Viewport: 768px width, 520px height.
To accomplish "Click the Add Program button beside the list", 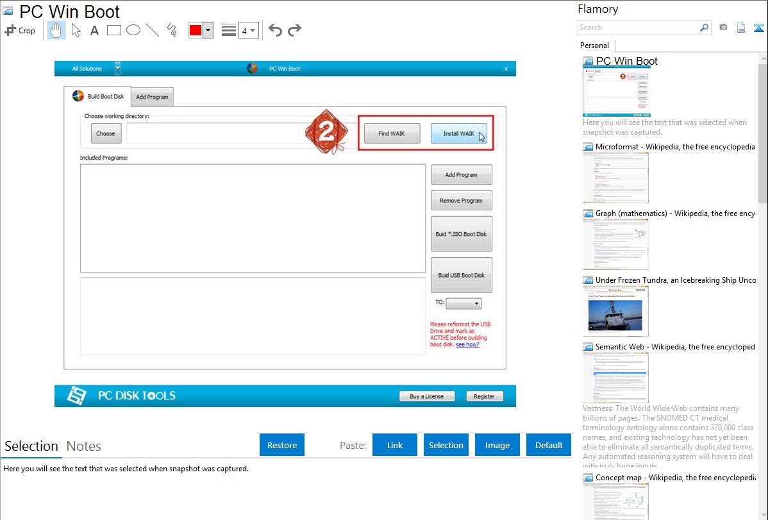I will [462, 174].
